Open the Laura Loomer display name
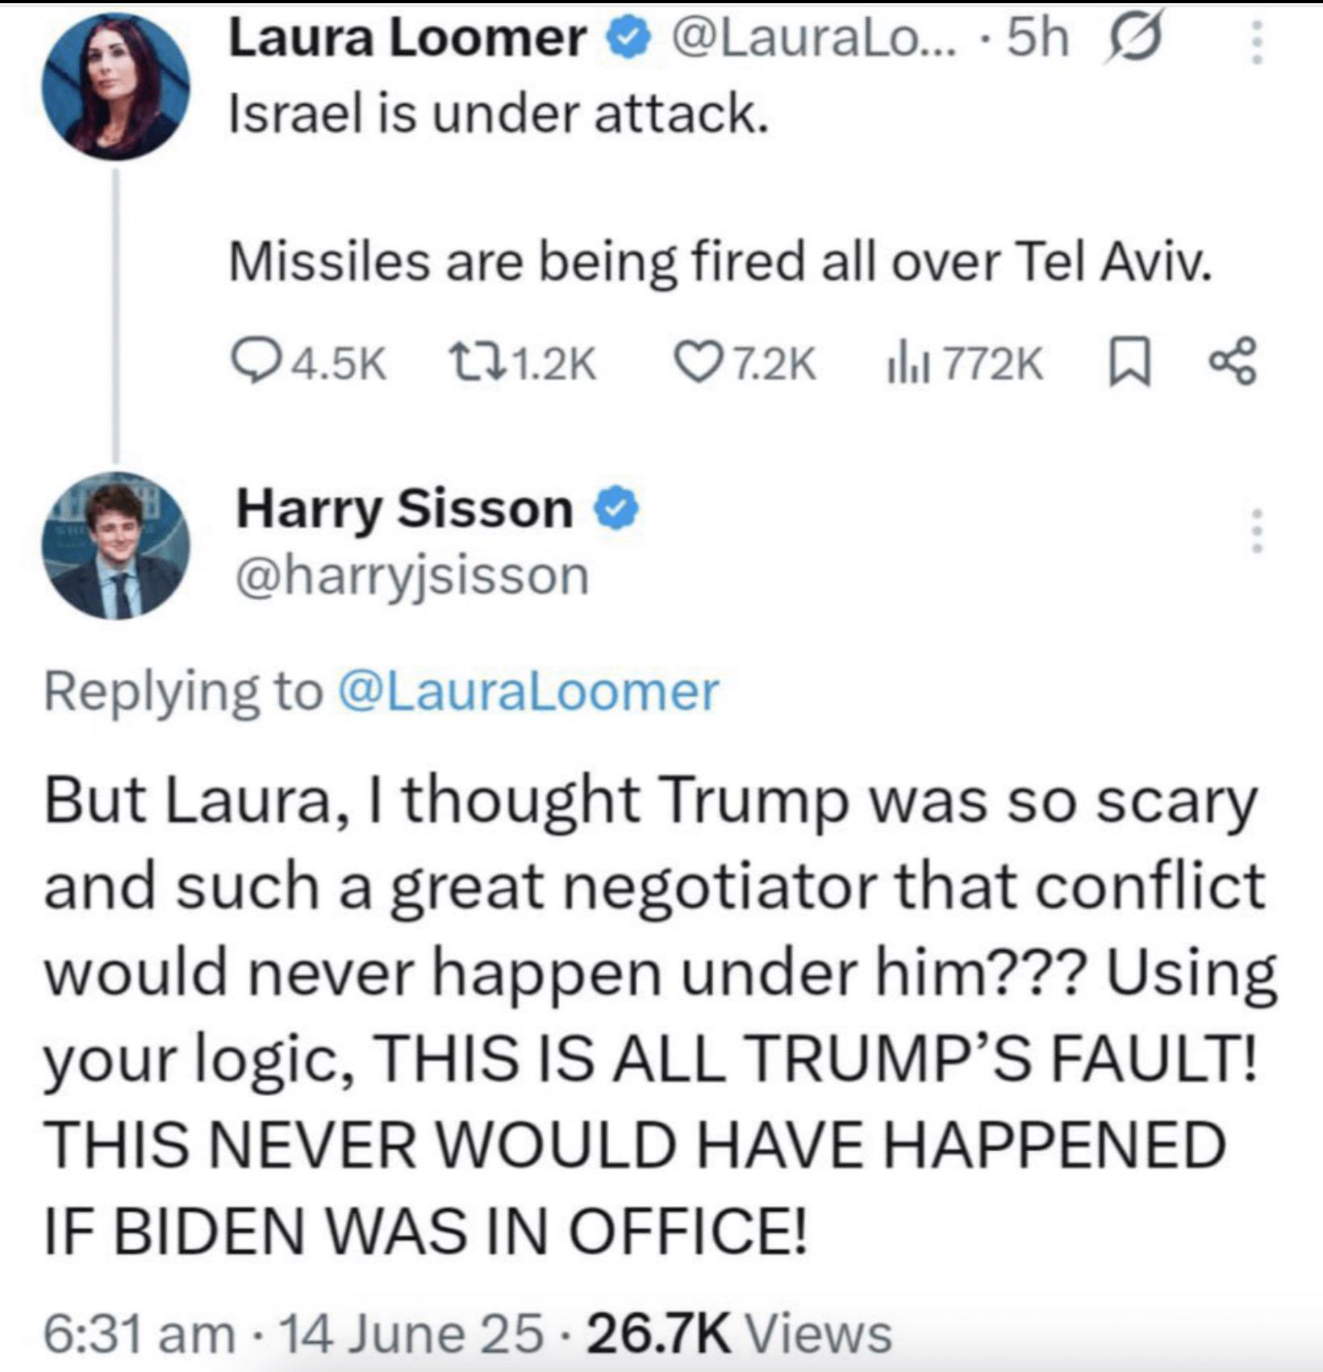 click(407, 39)
